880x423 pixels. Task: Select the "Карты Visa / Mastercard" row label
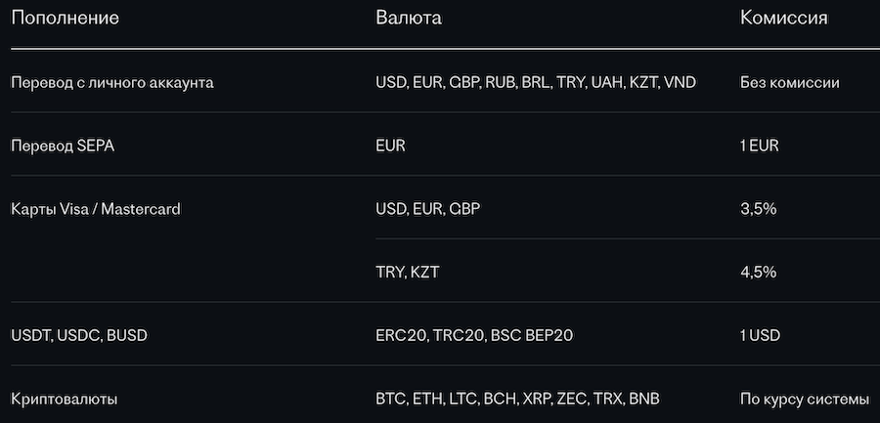coord(96,208)
